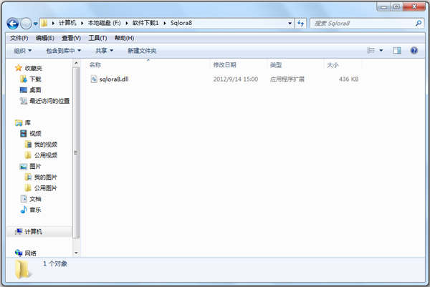Click the 新建文件夹 button
The height and width of the screenshot is (287, 430).
click(x=142, y=51)
